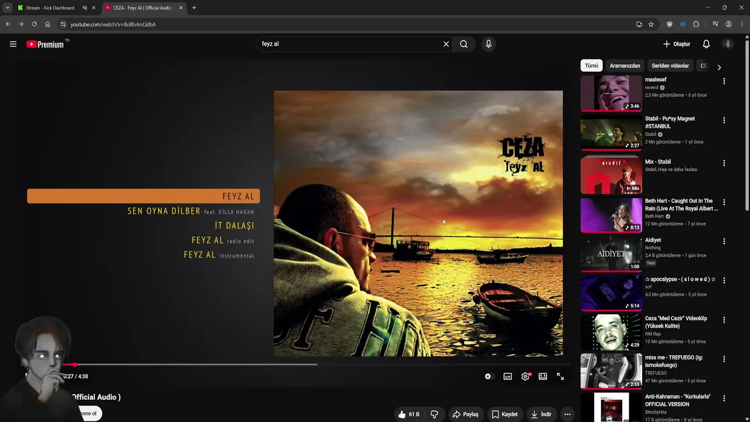Open the browser home page
The height and width of the screenshot is (422, 750).
(47, 24)
